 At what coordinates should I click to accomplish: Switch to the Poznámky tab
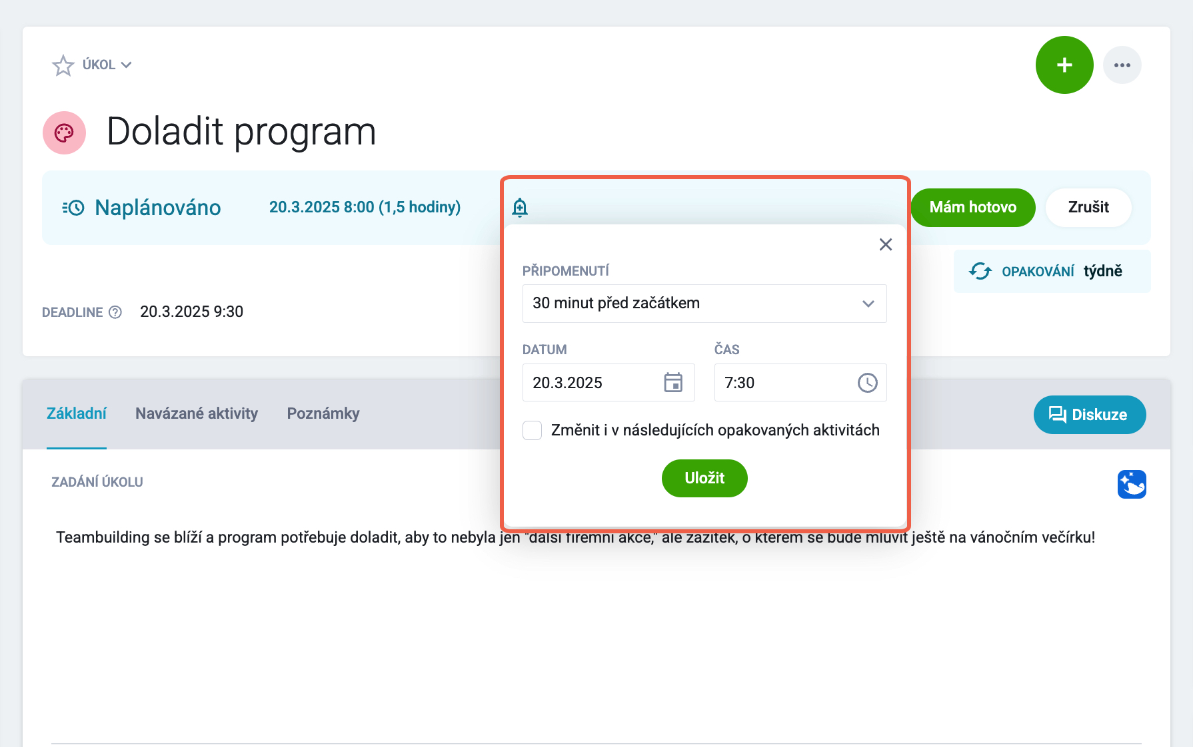323,413
